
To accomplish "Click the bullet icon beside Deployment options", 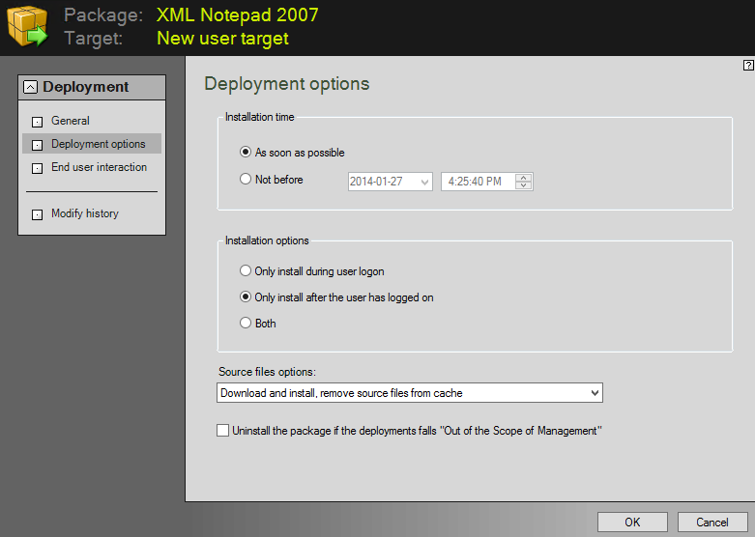I will coord(37,145).
